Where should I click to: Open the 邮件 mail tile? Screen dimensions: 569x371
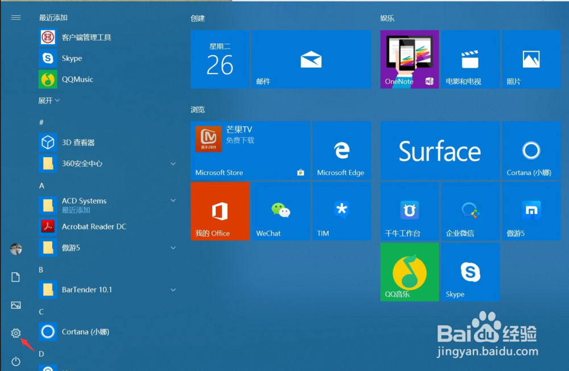click(311, 60)
